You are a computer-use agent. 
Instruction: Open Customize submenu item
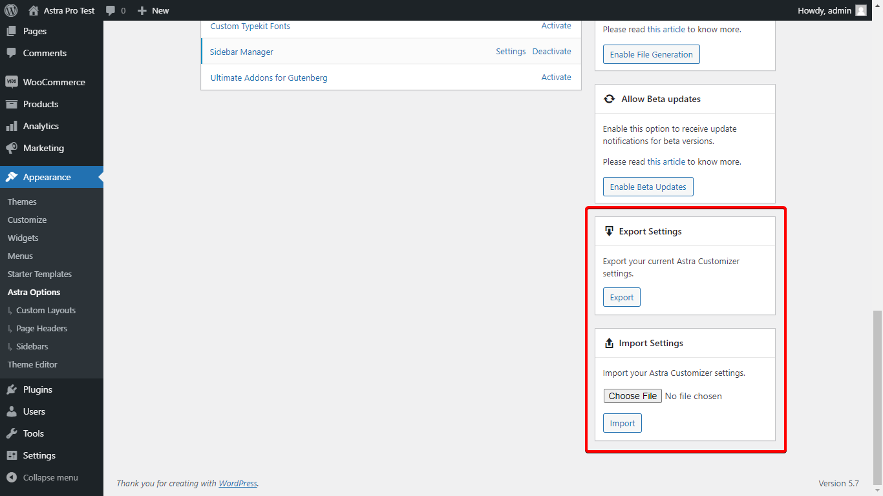coord(27,220)
